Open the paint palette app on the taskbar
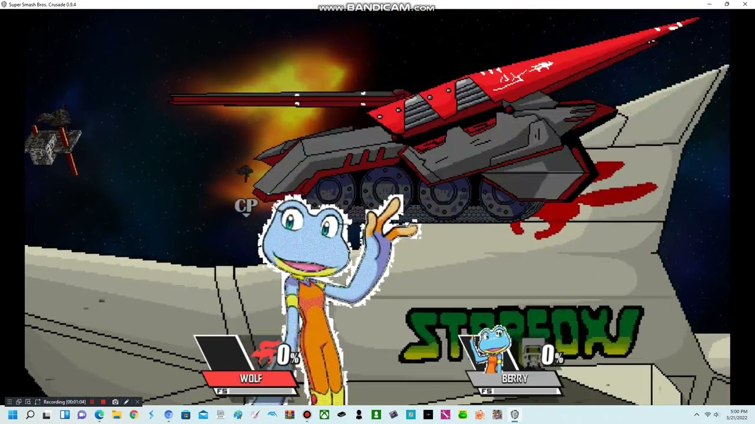 pos(238,415)
